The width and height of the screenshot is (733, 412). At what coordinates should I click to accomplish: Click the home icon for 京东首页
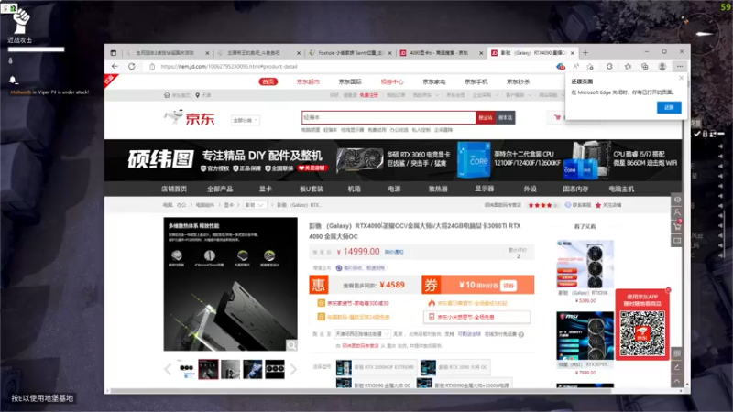click(x=167, y=95)
